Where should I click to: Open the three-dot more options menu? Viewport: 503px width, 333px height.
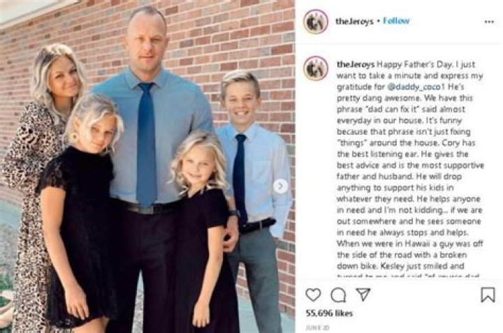click(489, 22)
